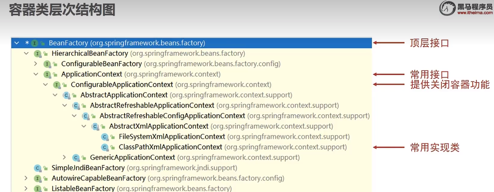Click the FileSystemXmlApplicationContext class icon
Viewport: 494px width, 192px height.
[104, 137]
